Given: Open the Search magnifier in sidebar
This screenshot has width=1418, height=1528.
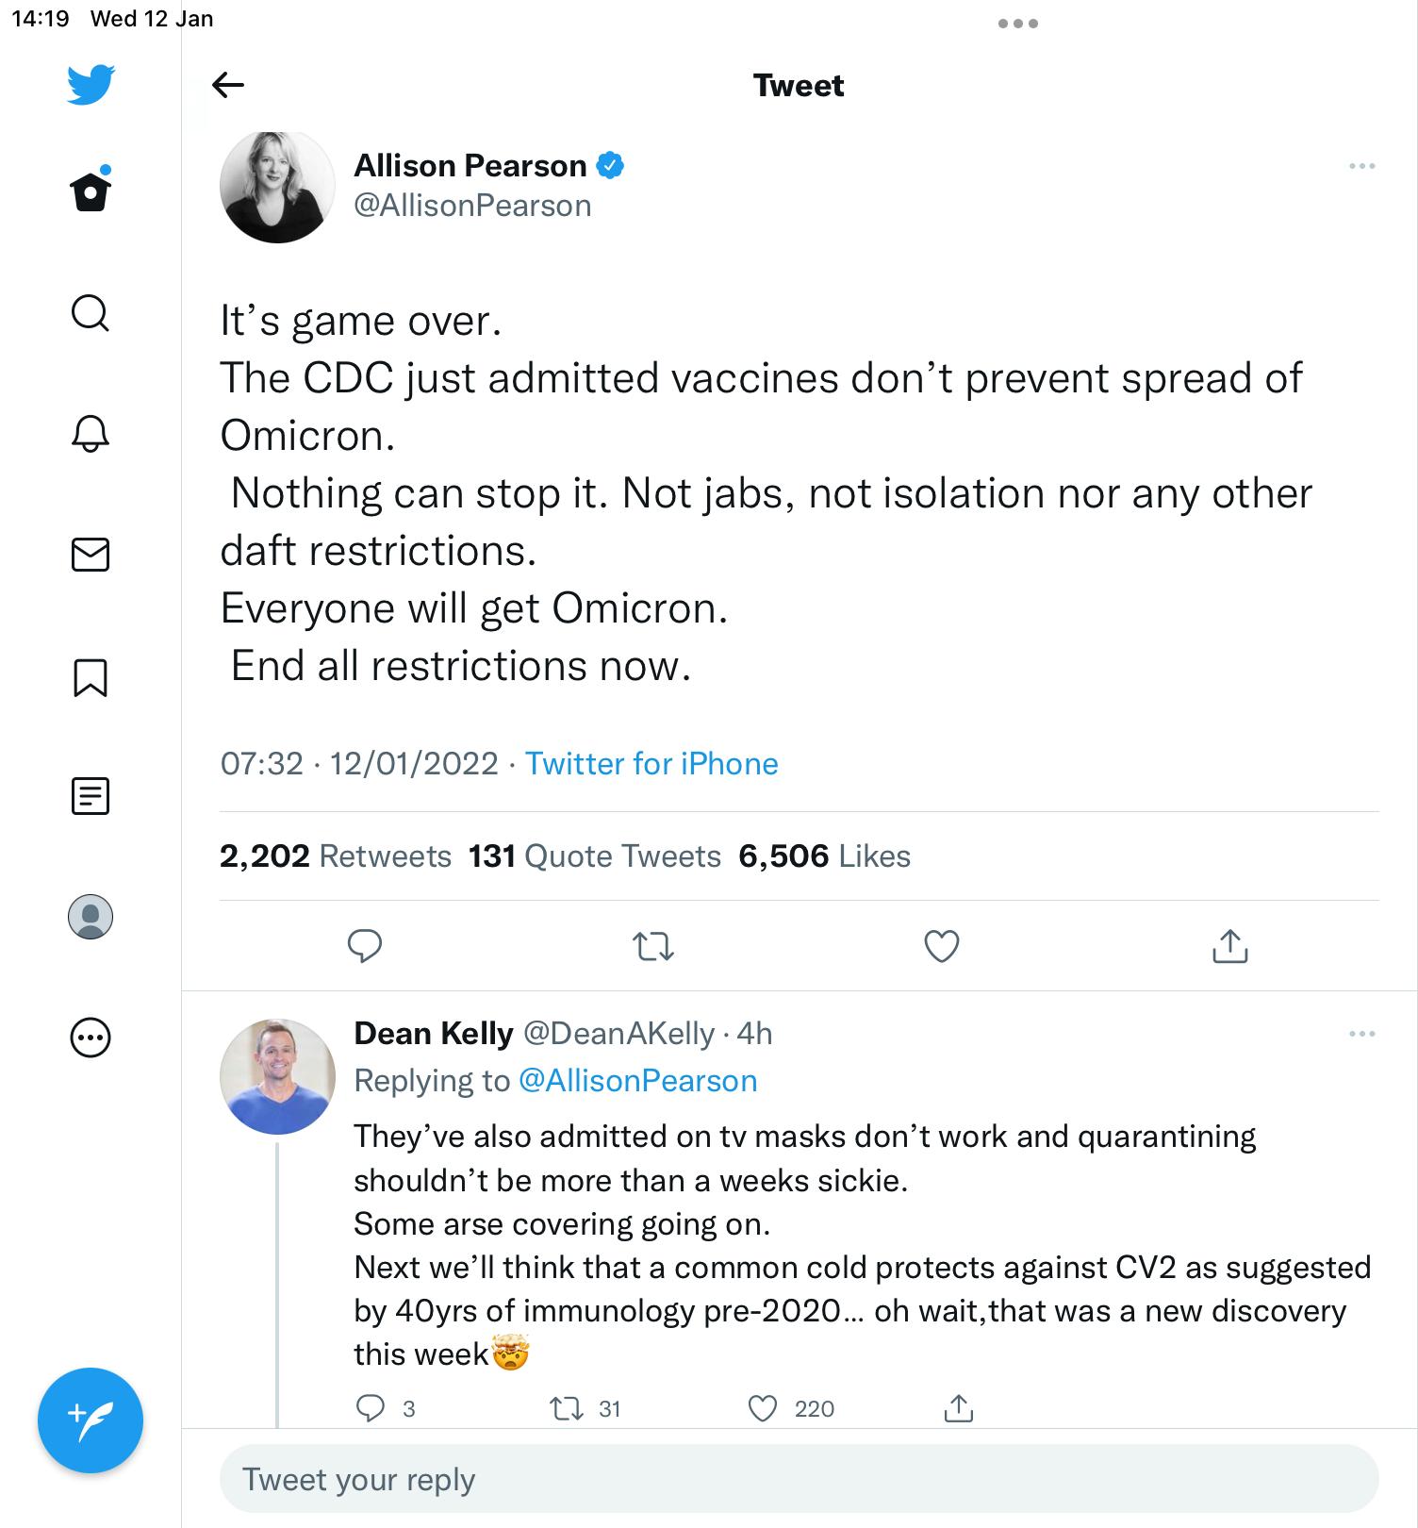Looking at the screenshot, I should pyautogui.click(x=91, y=313).
